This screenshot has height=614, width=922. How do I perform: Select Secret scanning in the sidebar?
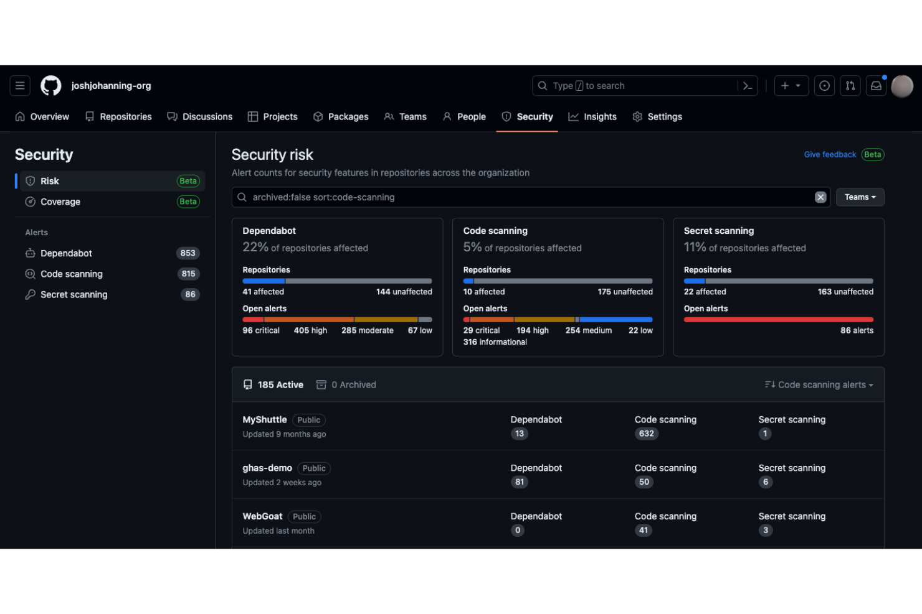click(73, 294)
